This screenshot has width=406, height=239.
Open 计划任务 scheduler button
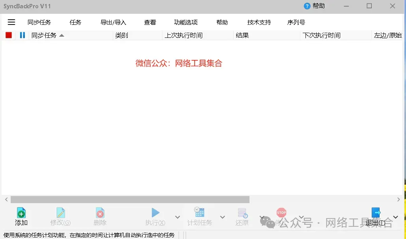click(x=199, y=217)
